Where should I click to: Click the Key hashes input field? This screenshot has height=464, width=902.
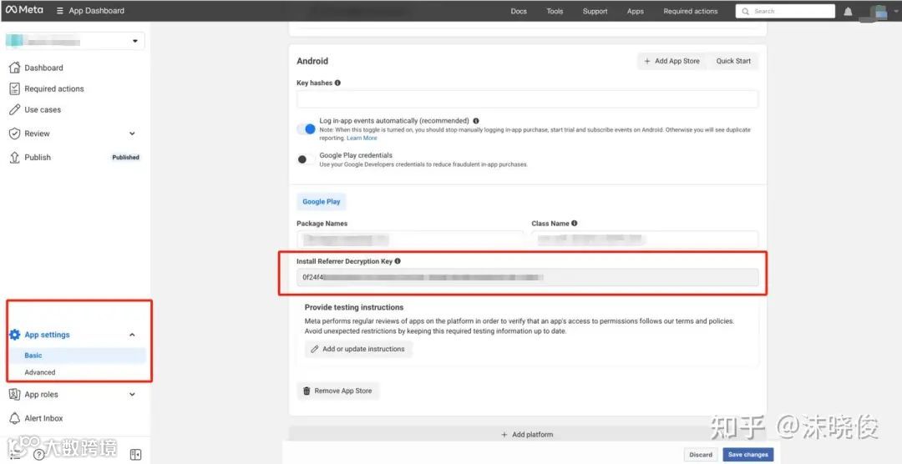point(527,99)
